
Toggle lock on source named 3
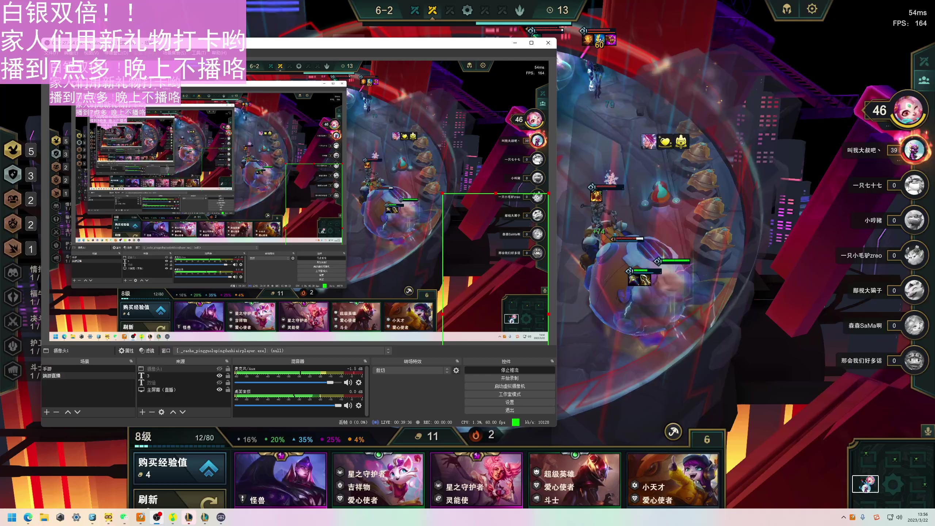228,376
